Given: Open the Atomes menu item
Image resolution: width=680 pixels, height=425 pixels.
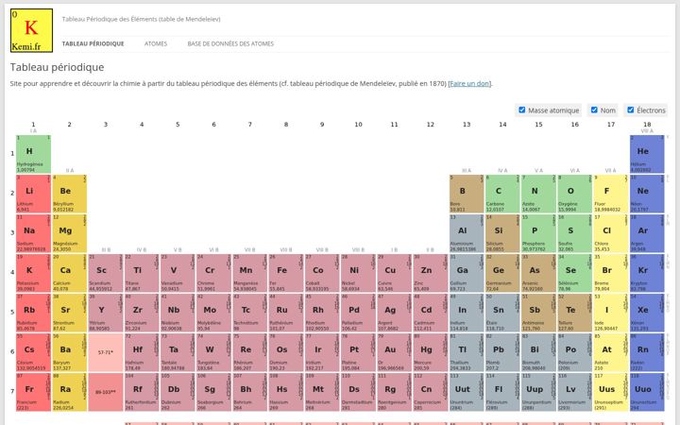Looking at the screenshot, I should 156,43.
